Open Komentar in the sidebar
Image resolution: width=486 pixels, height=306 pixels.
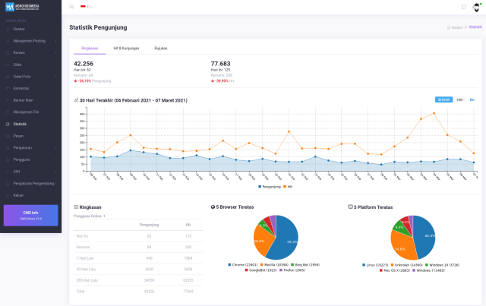click(21, 87)
